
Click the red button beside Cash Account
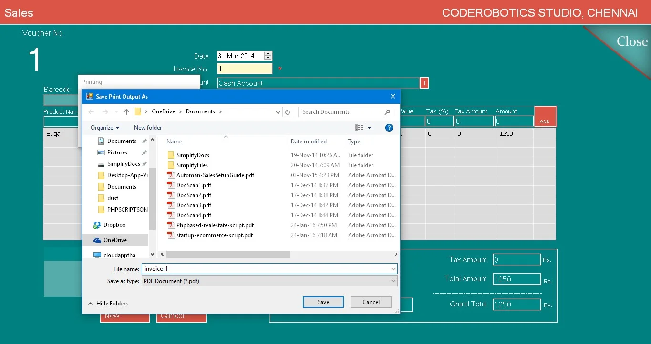pyautogui.click(x=424, y=83)
